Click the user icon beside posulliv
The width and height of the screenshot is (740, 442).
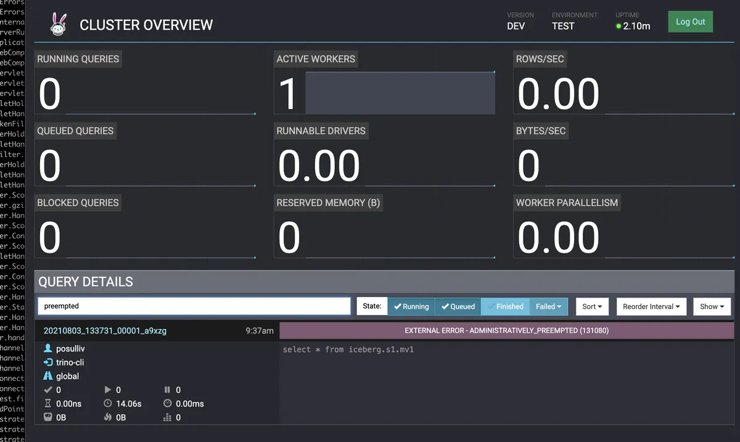(48, 349)
